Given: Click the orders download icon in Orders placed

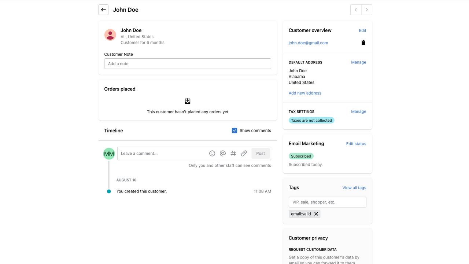Looking at the screenshot, I should click(x=188, y=101).
